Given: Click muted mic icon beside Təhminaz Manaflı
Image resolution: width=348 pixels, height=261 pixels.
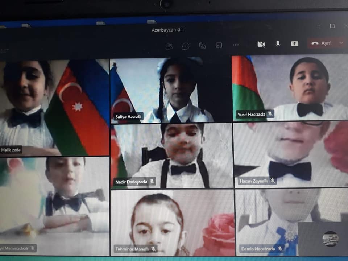Looking at the screenshot, I should click(x=153, y=249).
